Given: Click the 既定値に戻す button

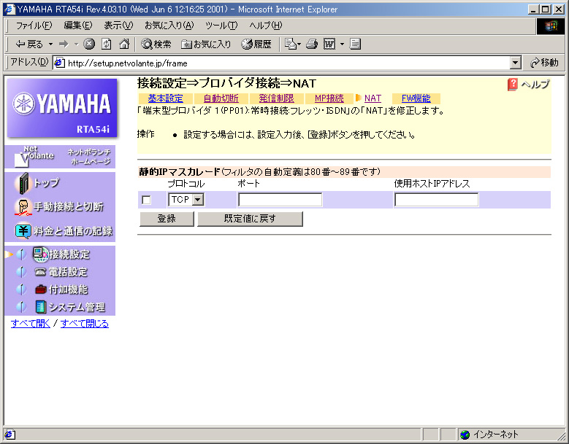Looking at the screenshot, I should (x=250, y=219).
